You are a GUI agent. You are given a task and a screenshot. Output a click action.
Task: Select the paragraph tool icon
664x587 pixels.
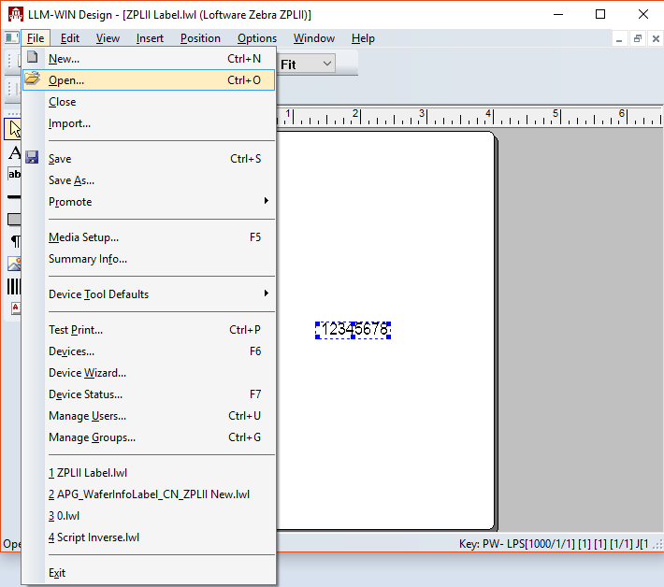(x=15, y=241)
